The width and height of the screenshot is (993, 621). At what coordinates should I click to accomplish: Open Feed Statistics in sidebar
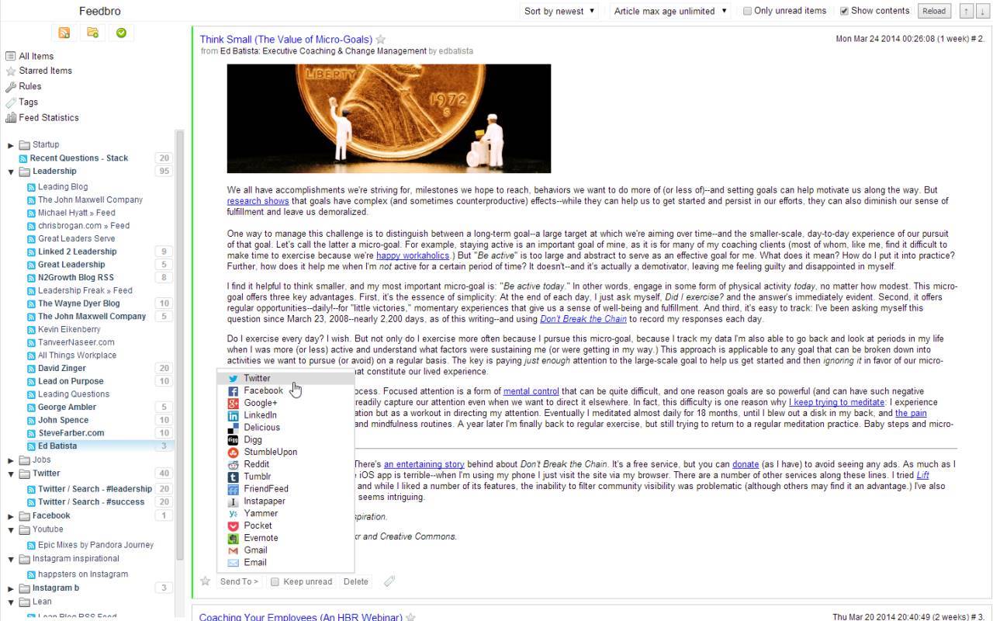[x=48, y=118]
